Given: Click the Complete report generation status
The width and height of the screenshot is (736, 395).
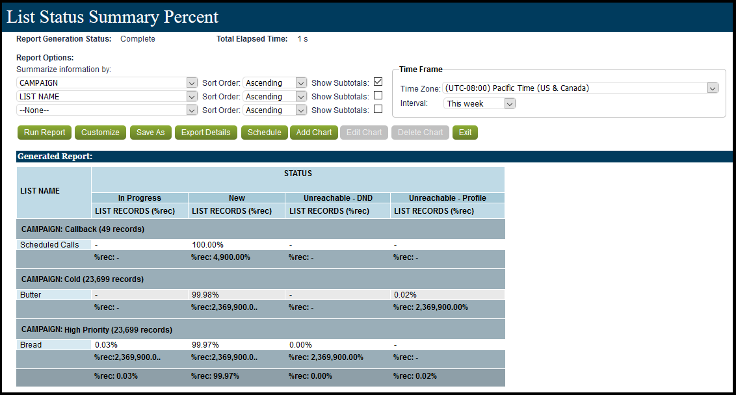Looking at the screenshot, I should 138,39.
